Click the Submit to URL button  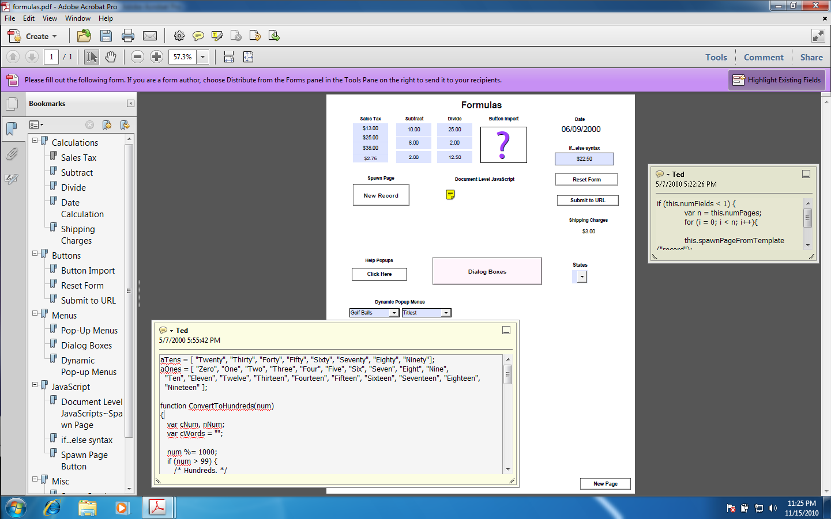[588, 200]
